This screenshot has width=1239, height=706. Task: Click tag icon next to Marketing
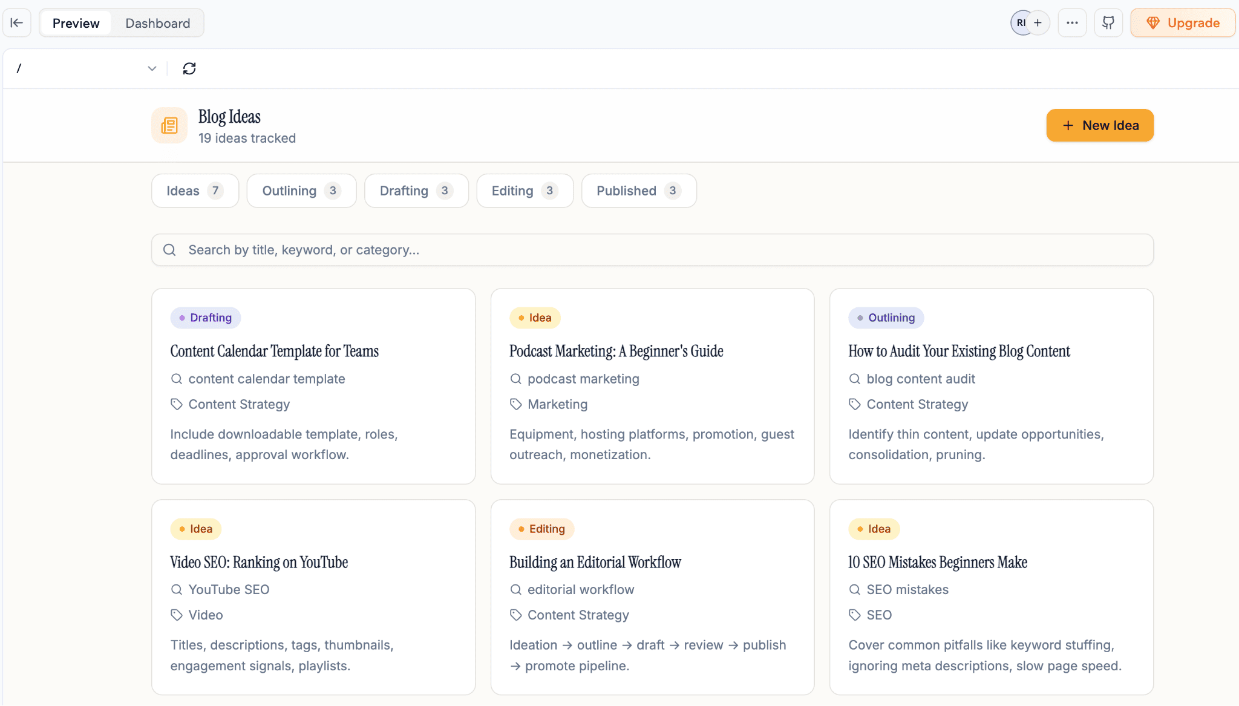pyautogui.click(x=515, y=404)
